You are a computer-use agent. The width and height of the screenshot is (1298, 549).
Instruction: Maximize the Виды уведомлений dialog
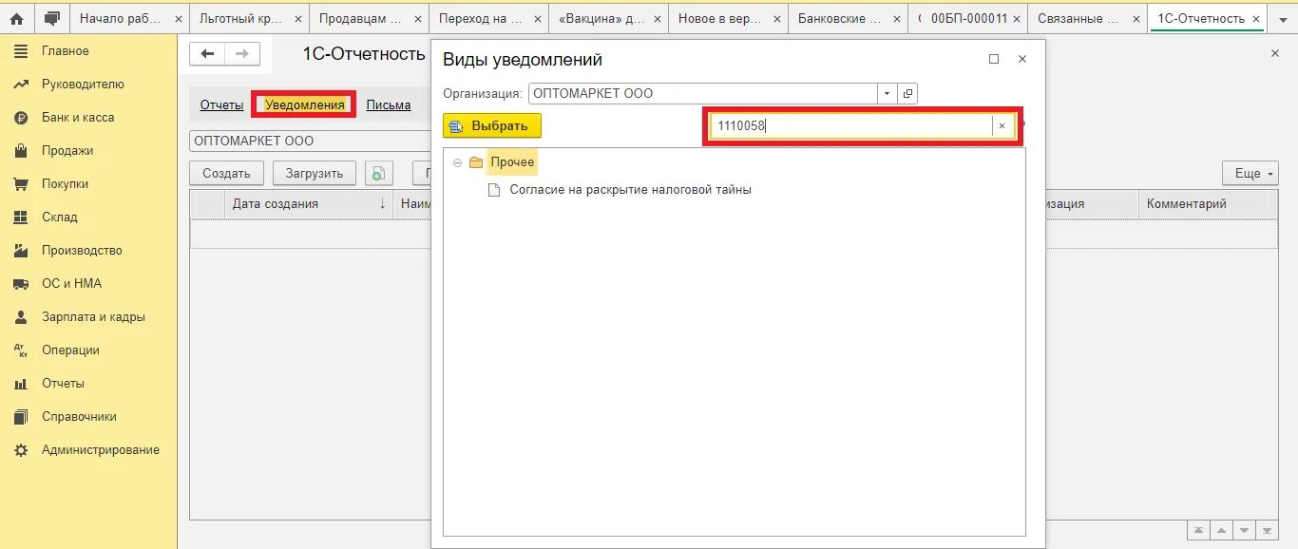[994, 59]
